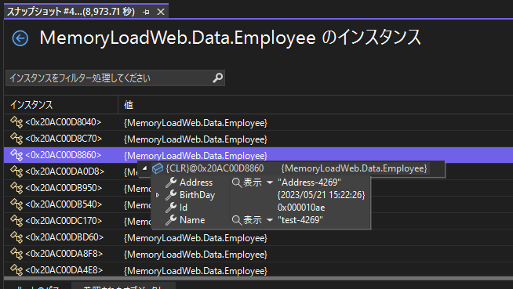
Task: Pin the snapshot tab with pushpin icon
Action: tap(146, 12)
